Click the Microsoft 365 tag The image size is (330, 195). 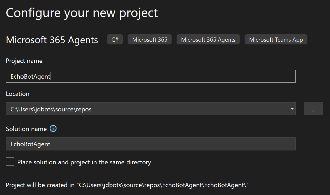coord(150,40)
